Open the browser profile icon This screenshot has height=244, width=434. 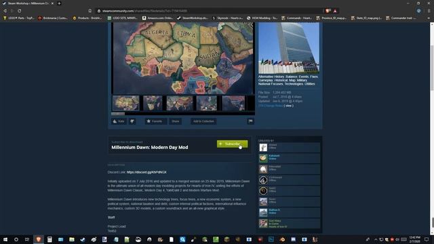click(x=419, y=11)
